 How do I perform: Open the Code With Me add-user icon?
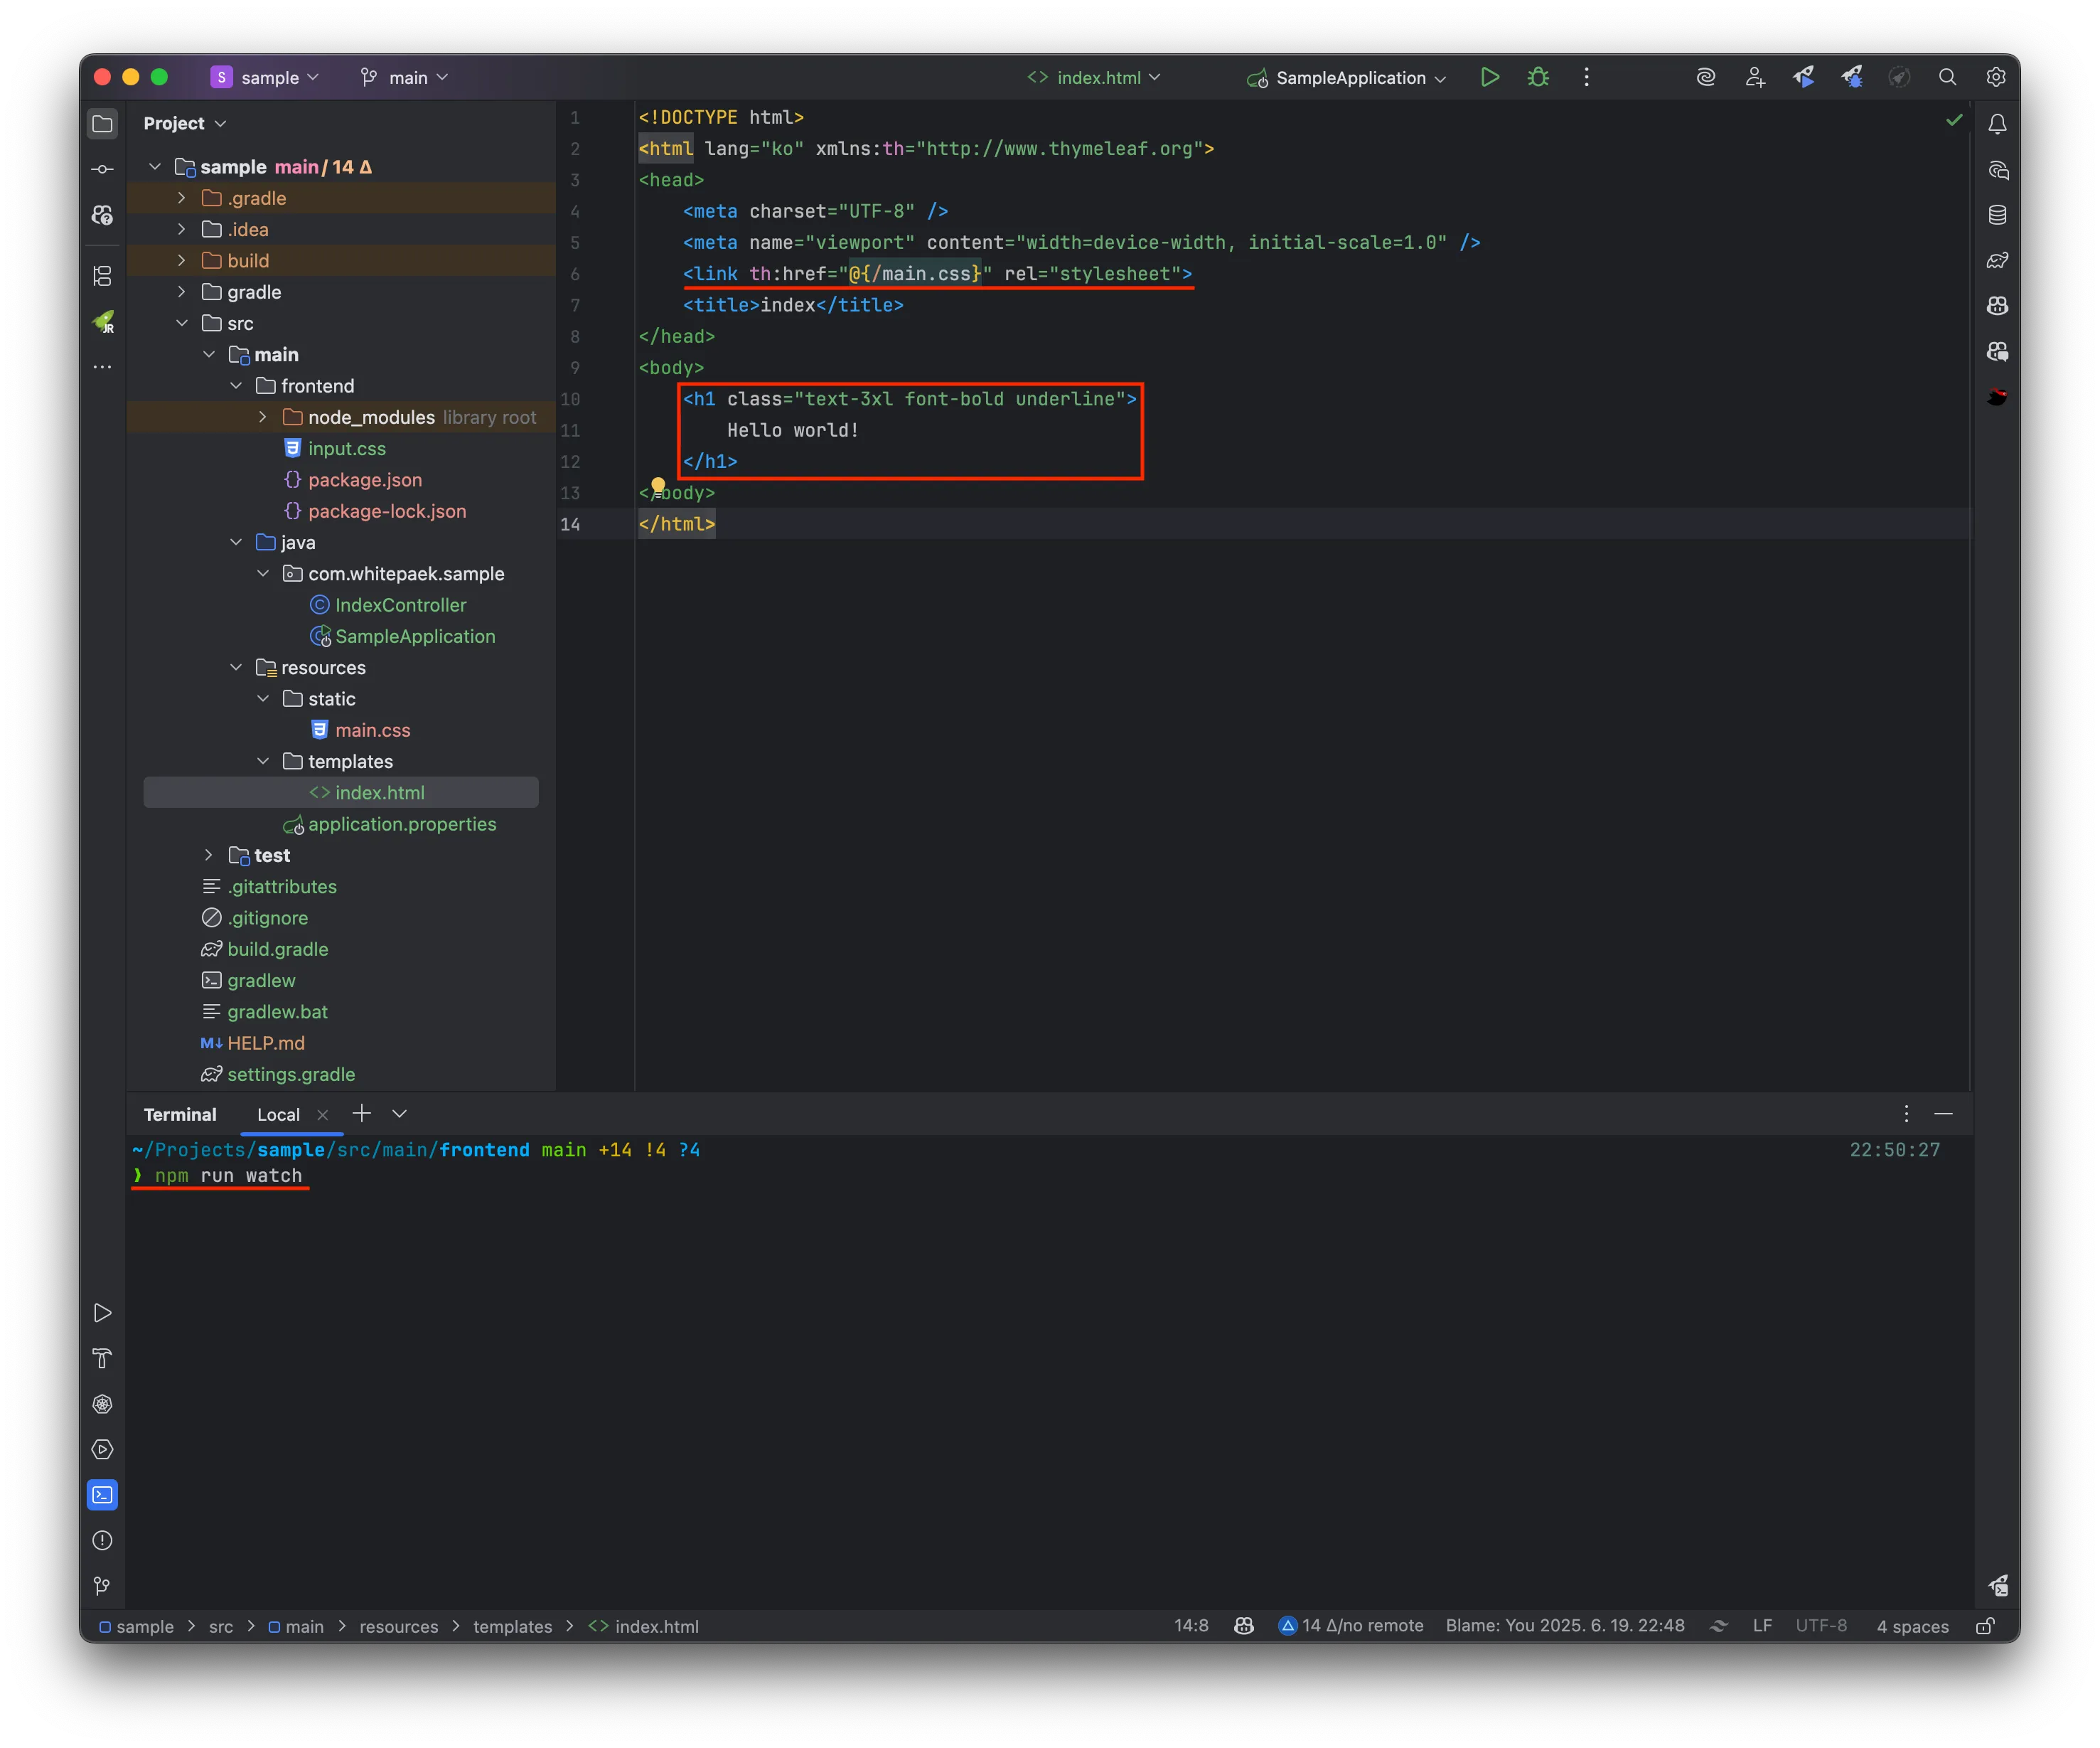click(x=1754, y=77)
